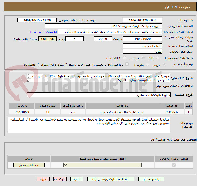Click service name cell 'سایر فعالیت های خدماتی شخصی'

pos(122,112)
